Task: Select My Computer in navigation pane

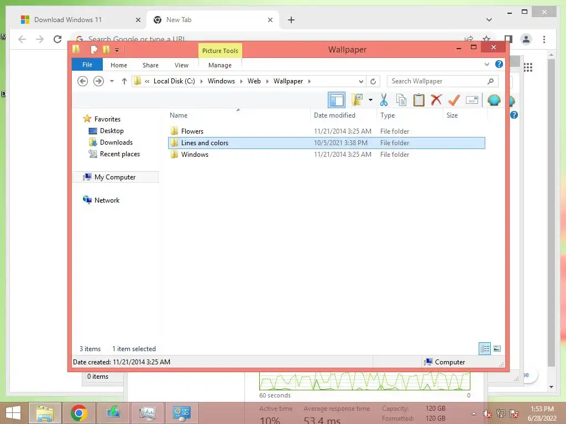Action: 115,177
